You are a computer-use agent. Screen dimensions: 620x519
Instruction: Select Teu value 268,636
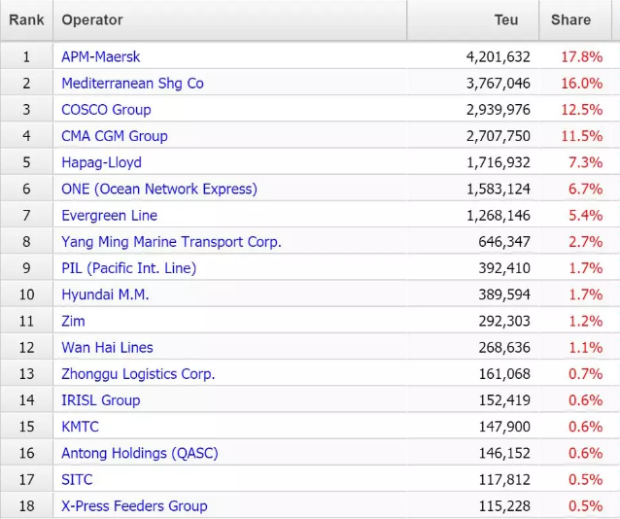tap(504, 347)
